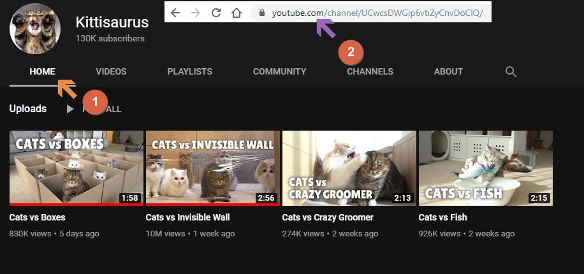Click the browser home icon
Screen dimensions: 584x274
click(237, 13)
